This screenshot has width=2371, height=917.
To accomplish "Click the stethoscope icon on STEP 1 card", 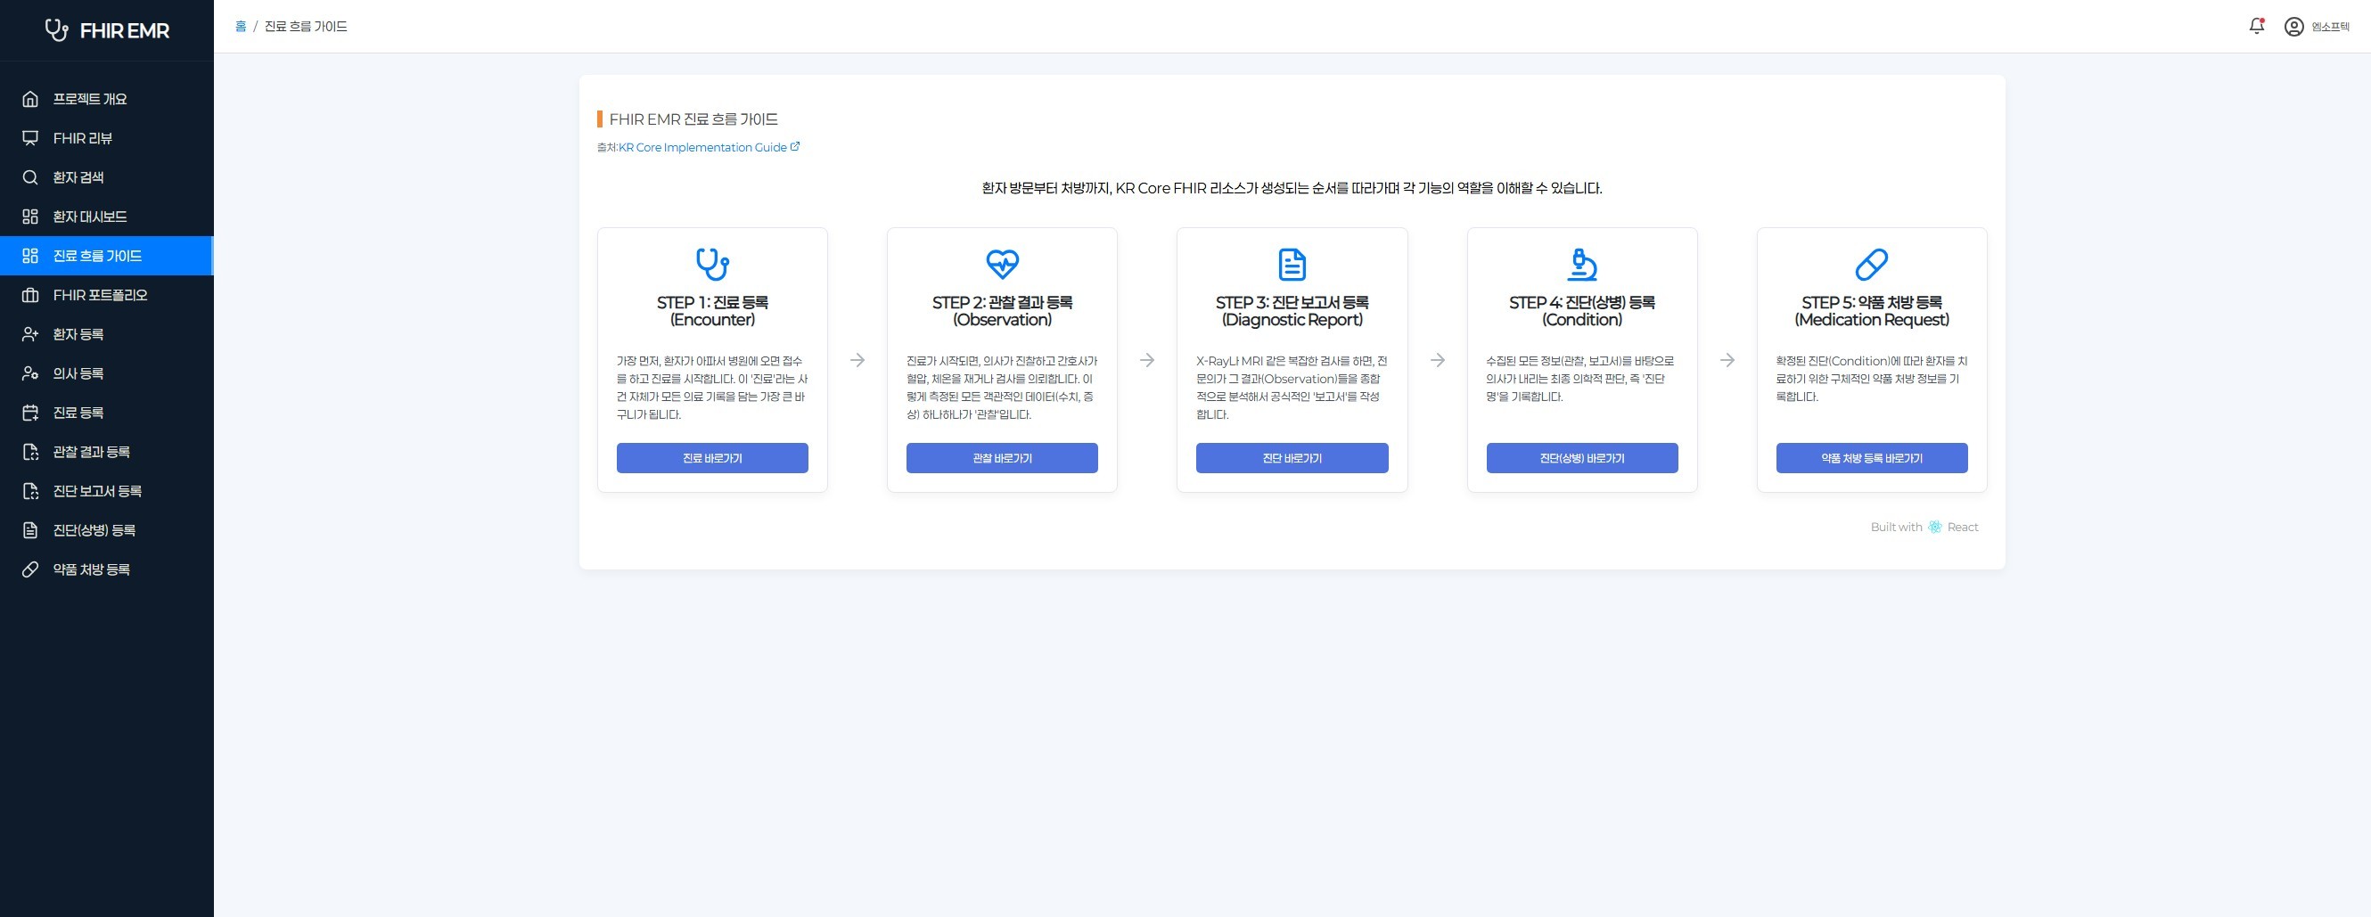I will (712, 264).
